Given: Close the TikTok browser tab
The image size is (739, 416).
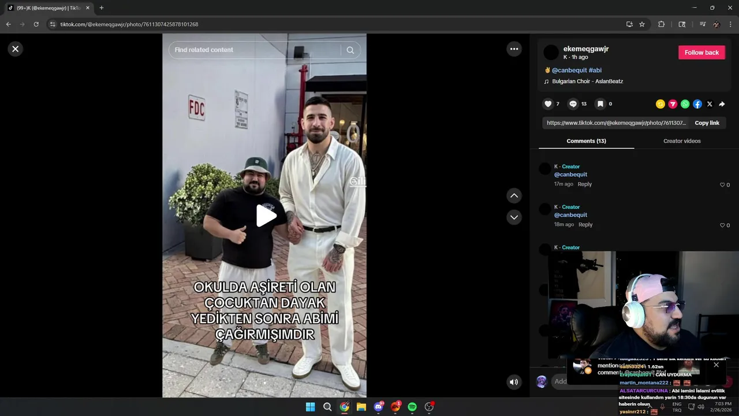Looking at the screenshot, I should (x=88, y=8).
